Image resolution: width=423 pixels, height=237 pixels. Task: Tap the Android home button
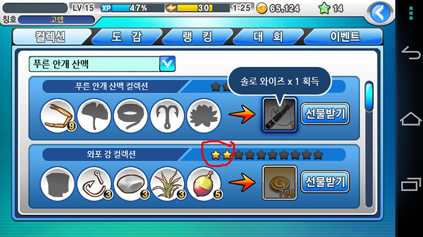pos(411,118)
